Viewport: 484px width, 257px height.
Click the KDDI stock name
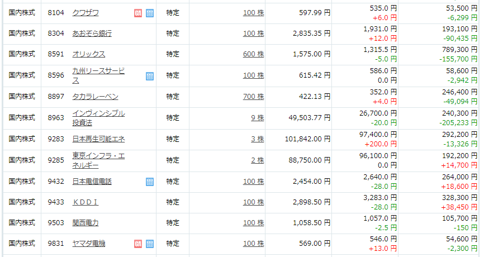click(85, 202)
